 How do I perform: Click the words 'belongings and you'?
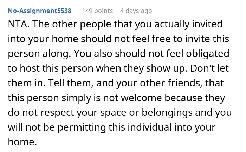click(187, 113)
